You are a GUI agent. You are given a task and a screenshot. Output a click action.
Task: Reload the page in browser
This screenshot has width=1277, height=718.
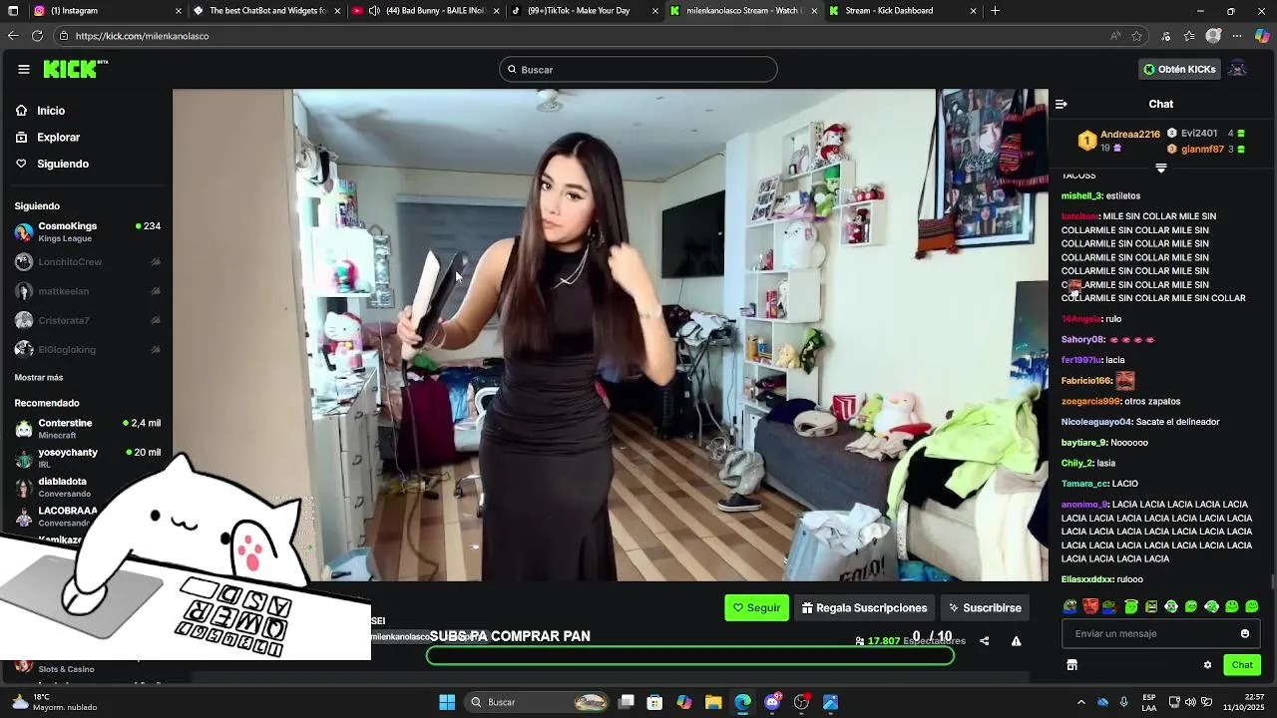tap(37, 36)
